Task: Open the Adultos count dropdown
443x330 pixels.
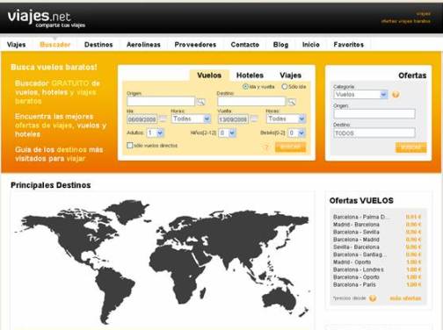Action: [156, 133]
